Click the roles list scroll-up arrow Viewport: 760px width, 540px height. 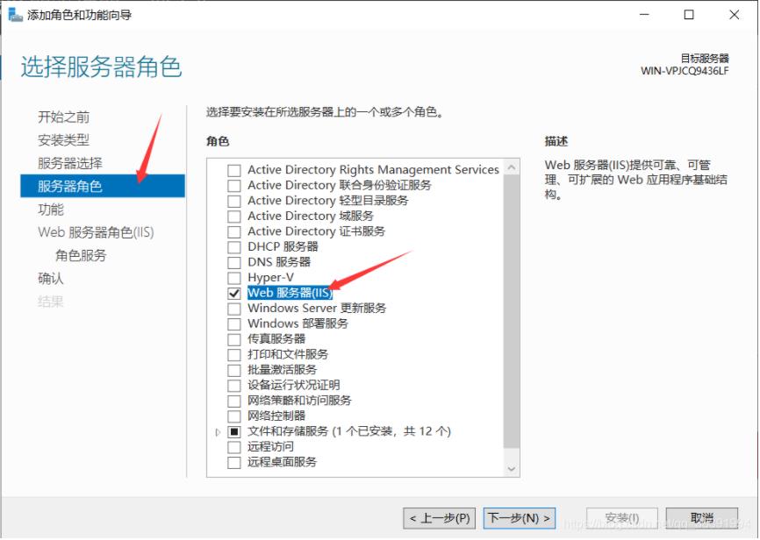pyautogui.click(x=512, y=168)
